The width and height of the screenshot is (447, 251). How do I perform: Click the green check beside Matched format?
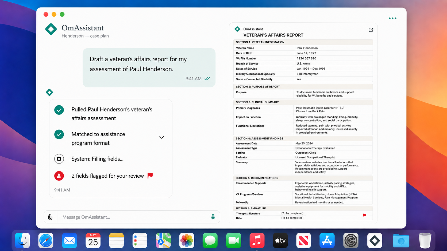pyautogui.click(x=59, y=134)
